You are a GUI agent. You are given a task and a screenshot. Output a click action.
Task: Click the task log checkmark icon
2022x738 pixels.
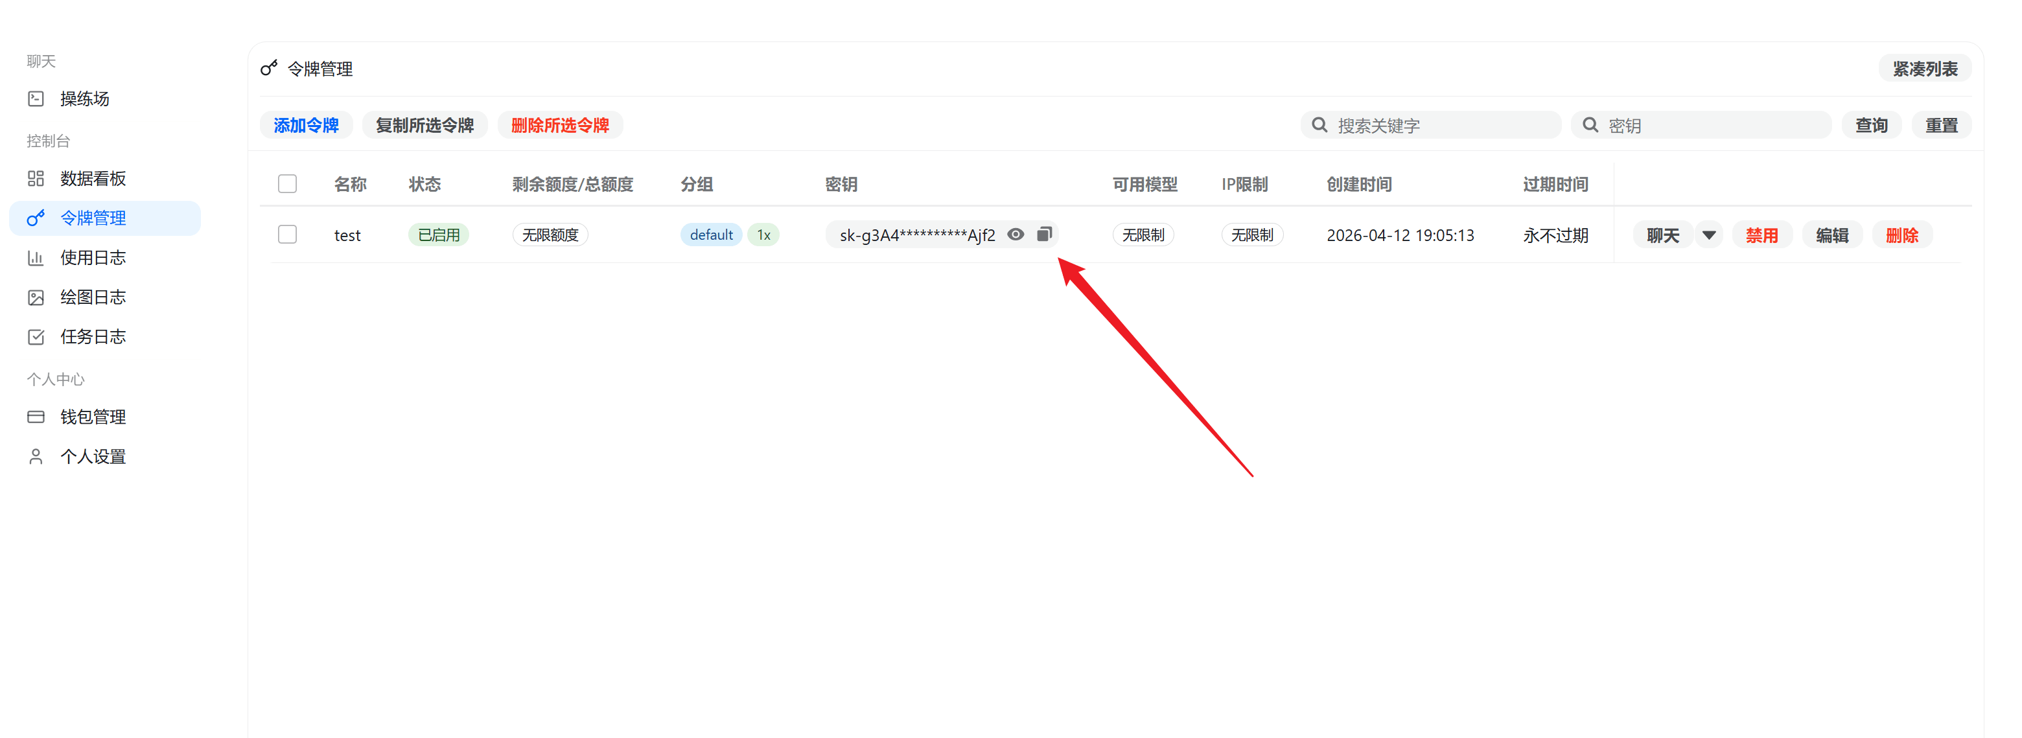click(36, 337)
